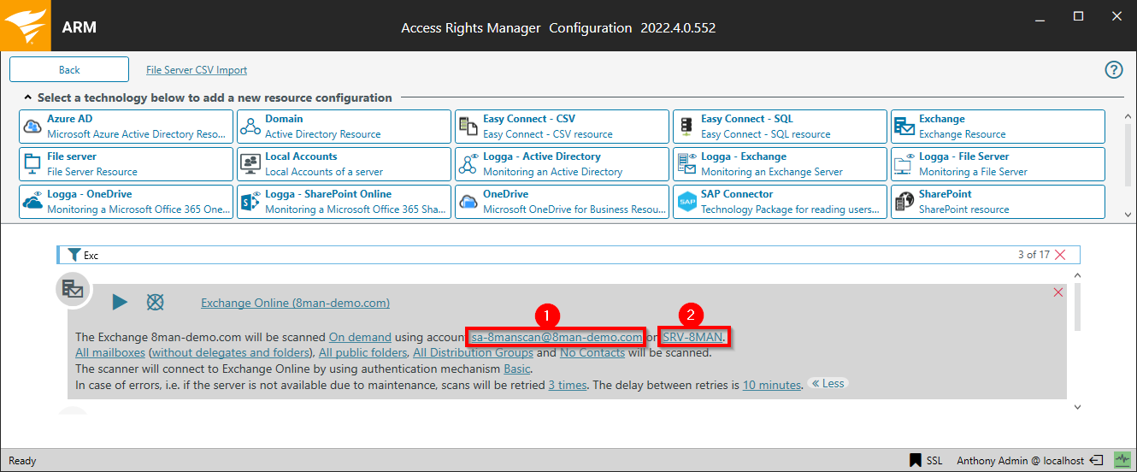Click inside the filter text field
Screen dimensions: 1137x472
(x=513, y=255)
